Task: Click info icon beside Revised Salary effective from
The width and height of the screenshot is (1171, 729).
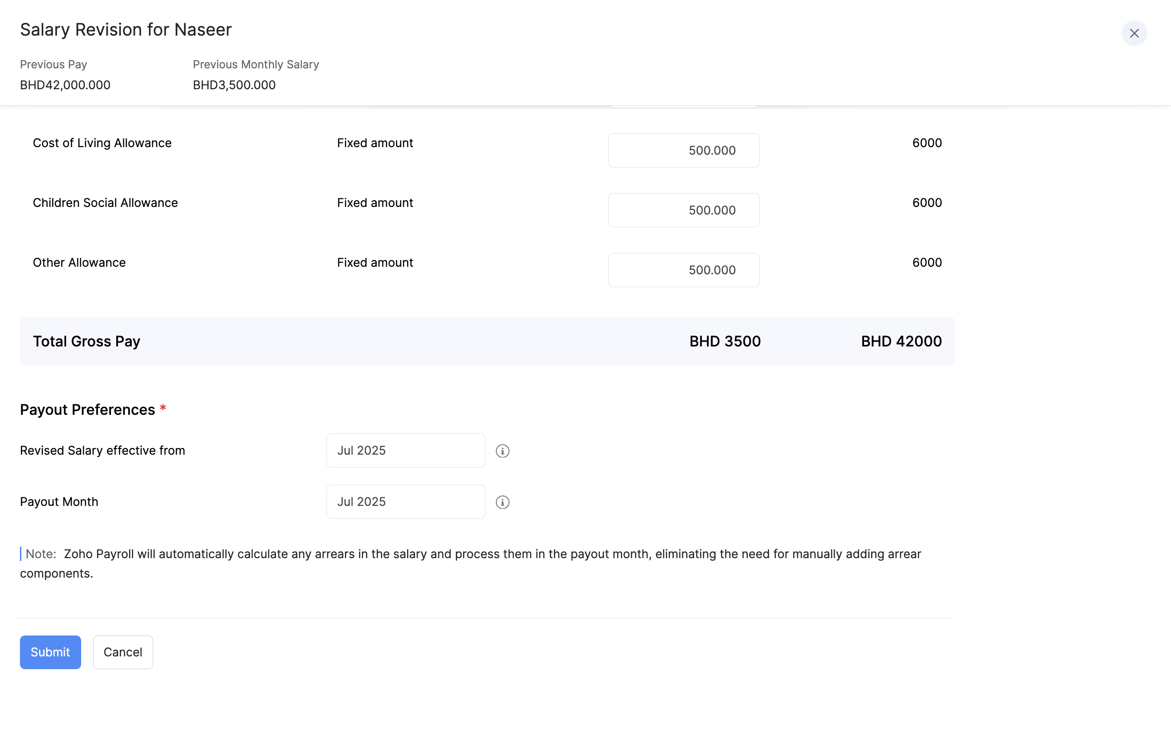Action: click(502, 451)
